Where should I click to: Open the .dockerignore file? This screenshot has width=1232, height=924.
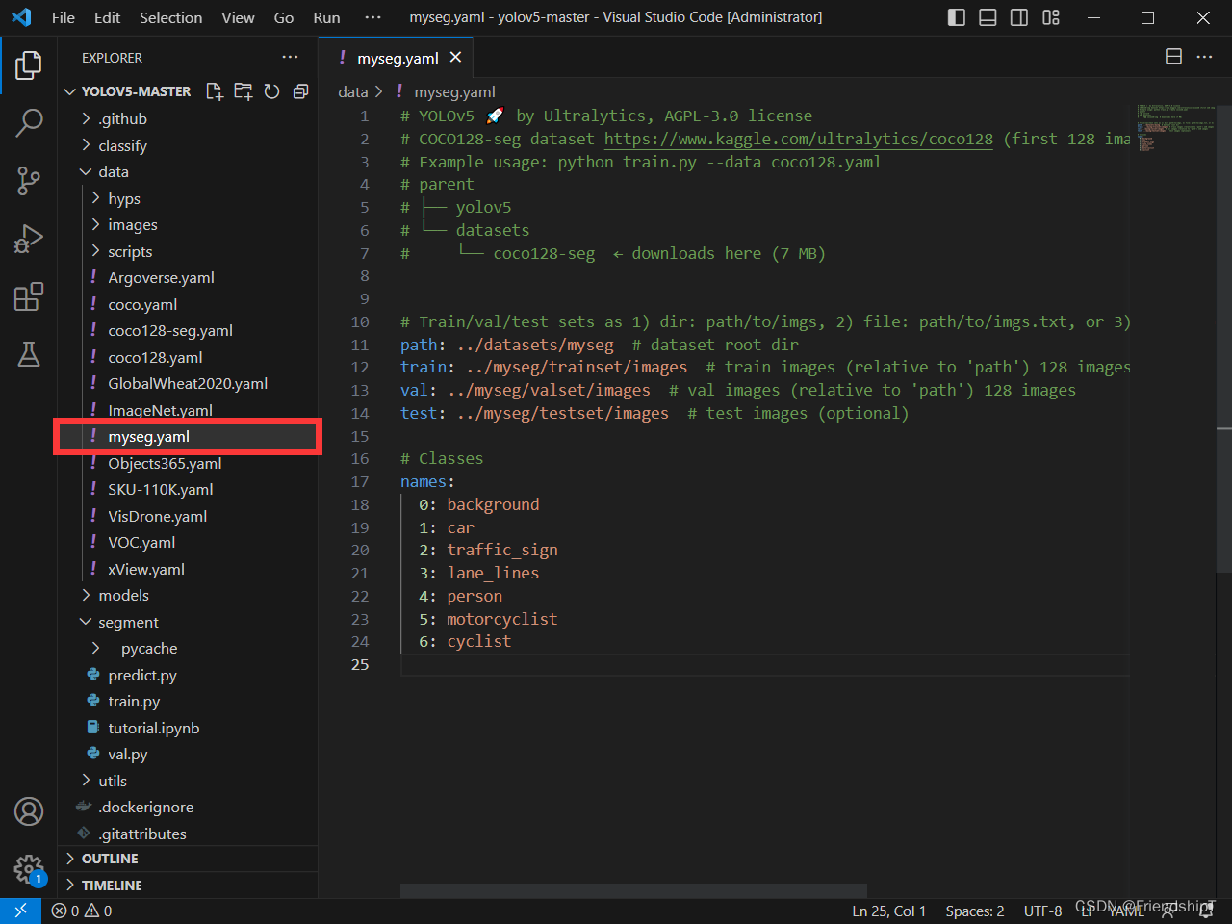[188, 807]
